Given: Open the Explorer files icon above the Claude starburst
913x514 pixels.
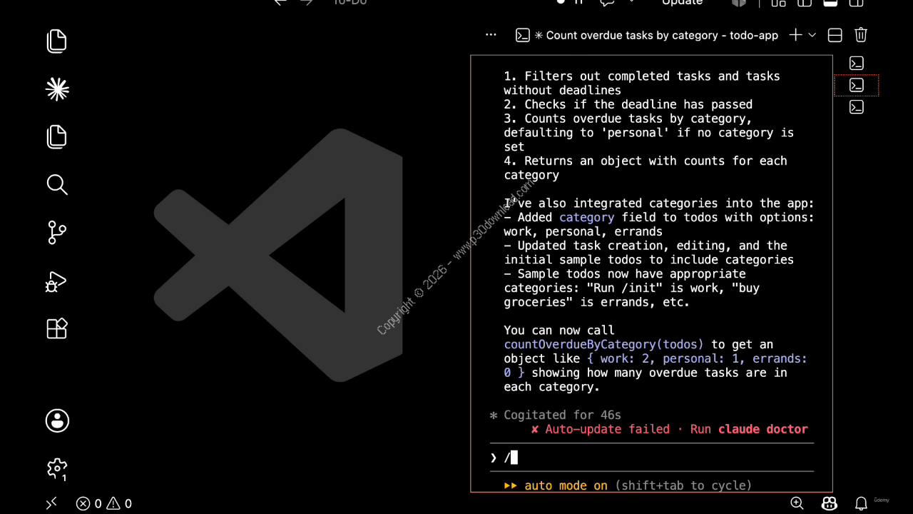Looking at the screenshot, I should point(57,41).
